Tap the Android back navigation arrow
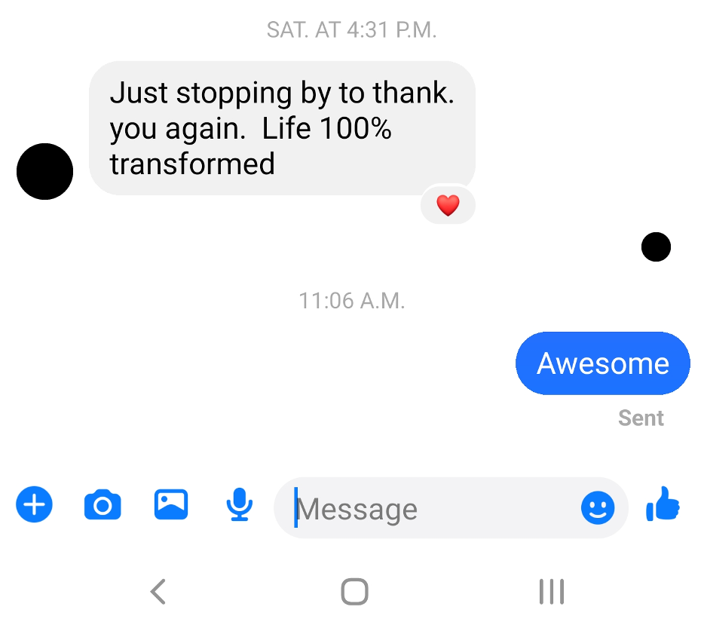This screenshot has width=704, height=631. pos(158,592)
